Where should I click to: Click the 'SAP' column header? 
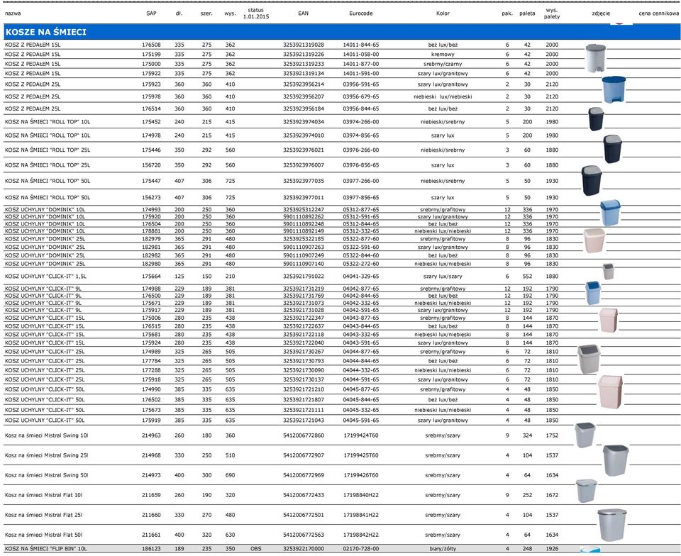151,13
